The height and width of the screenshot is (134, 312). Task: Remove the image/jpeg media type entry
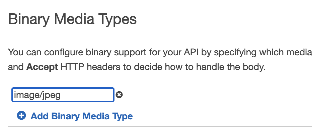coord(119,95)
